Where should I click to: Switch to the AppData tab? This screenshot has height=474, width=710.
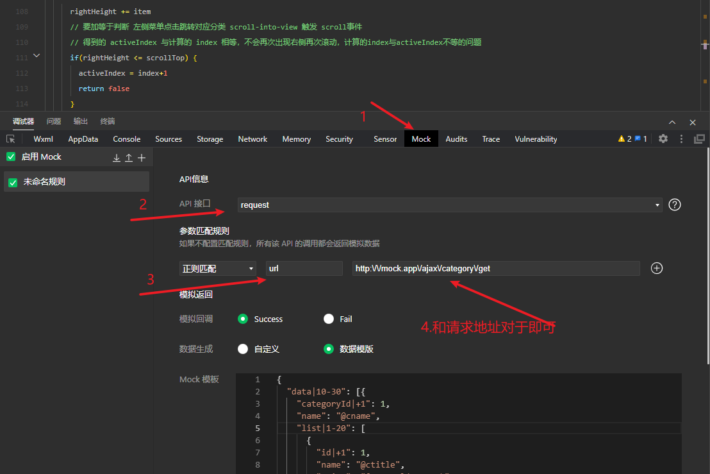(x=83, y=139)
